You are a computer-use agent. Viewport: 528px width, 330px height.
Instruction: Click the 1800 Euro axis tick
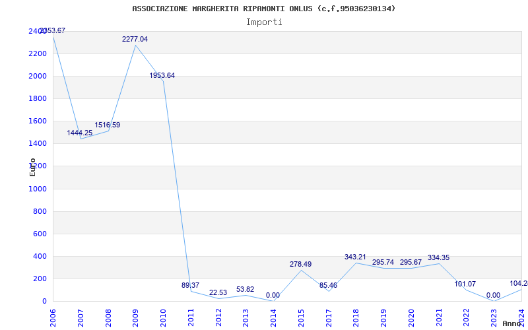[x=38, y=98]
